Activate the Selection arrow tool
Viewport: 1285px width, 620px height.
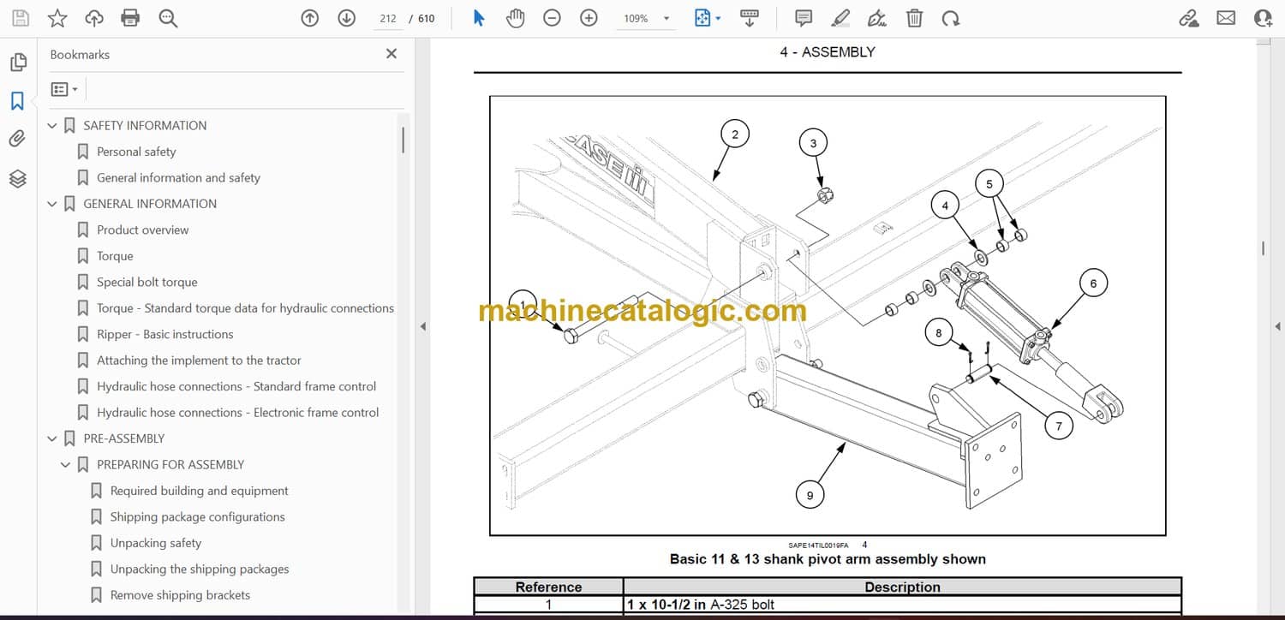click(479, 18)
